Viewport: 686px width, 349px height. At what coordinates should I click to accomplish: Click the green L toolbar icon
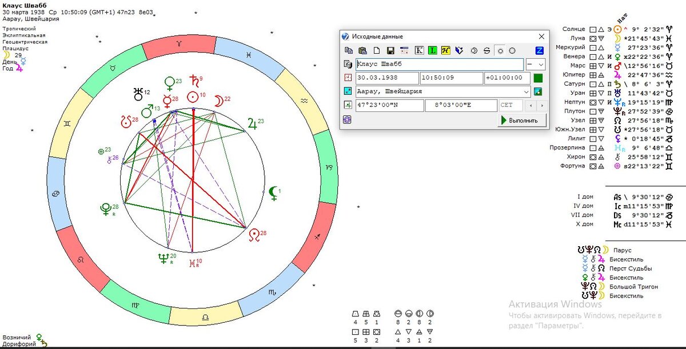click(432, 50)
